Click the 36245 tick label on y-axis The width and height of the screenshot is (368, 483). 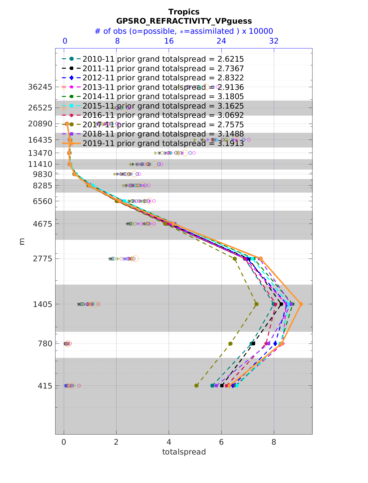coord(40,87)
